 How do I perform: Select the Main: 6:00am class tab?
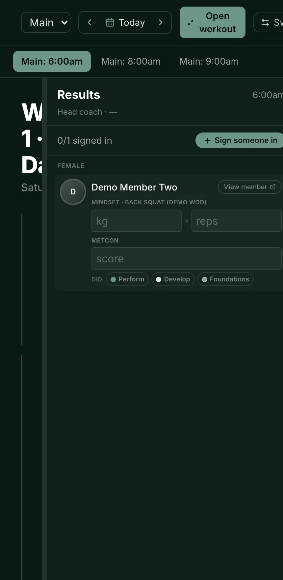[52, 61]
